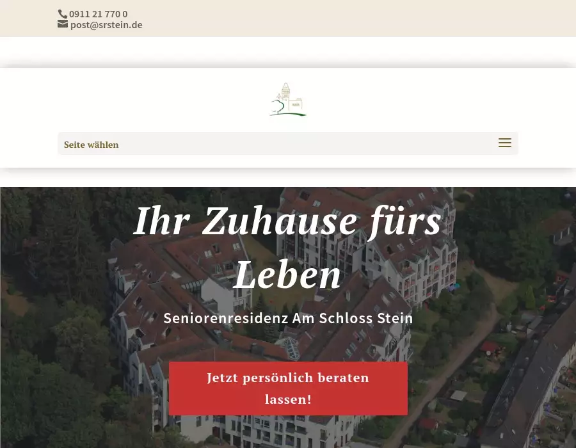Click the word Zuhause in the hero title
The image size is (576, 448).
279,221
